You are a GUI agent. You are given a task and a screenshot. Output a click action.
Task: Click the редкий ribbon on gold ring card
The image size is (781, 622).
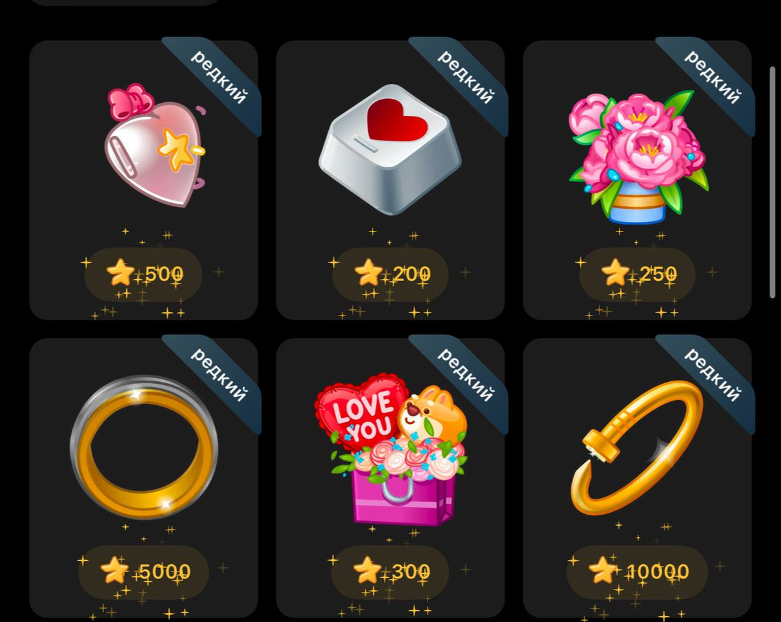point(219,375)
